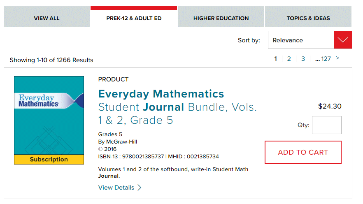
Task: Go to results page 2
Action: (289, 59)
